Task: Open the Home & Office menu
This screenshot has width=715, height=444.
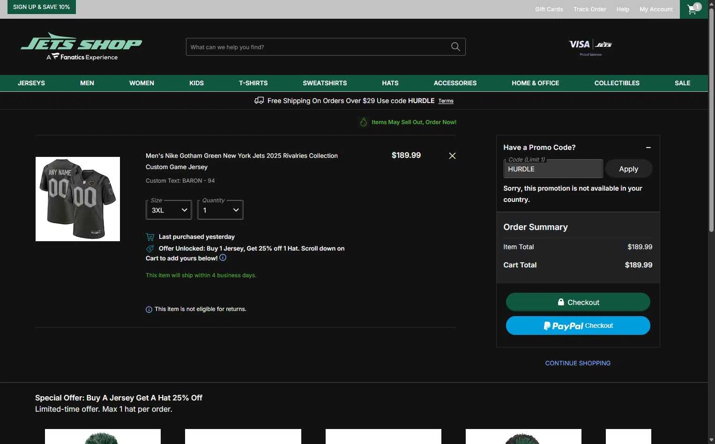Action: point(536,83)
